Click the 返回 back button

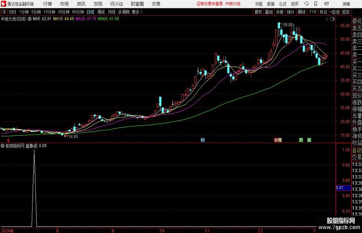coord(346,12)
